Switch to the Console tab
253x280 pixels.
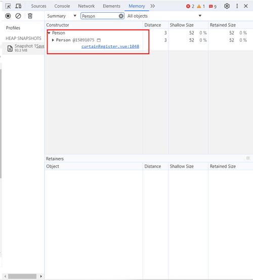(62, 6)
